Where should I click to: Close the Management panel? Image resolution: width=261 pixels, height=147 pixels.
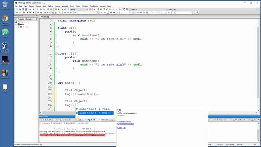click(x=37, y=16)
